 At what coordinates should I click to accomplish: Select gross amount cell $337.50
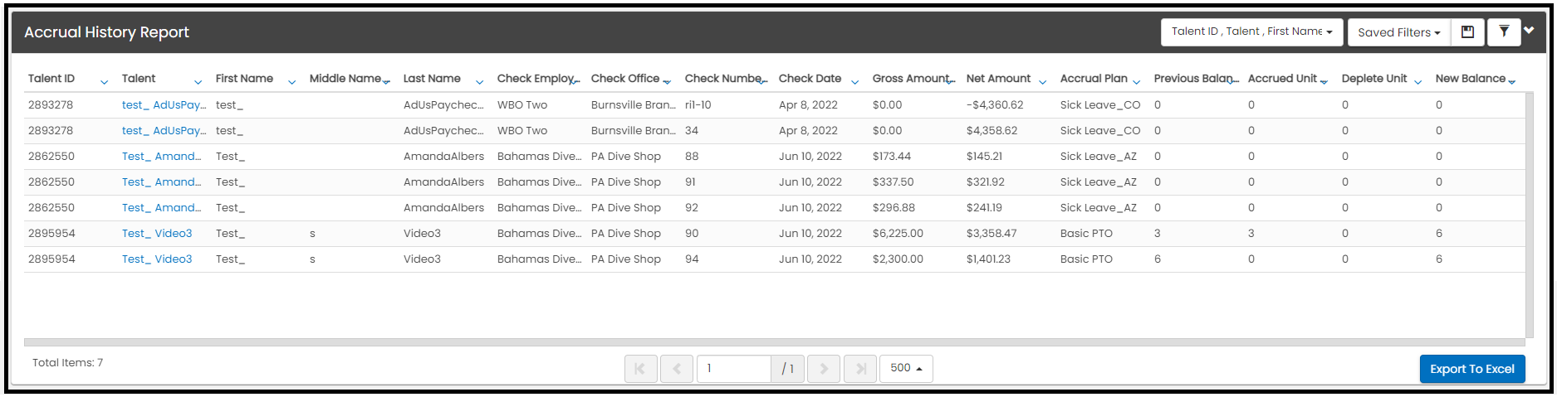(x=893, y=182)
